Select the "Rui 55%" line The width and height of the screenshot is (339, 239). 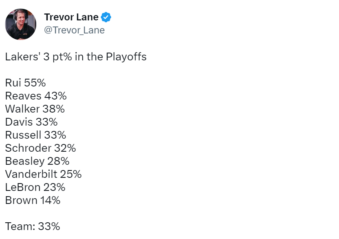tap(25, 83)
